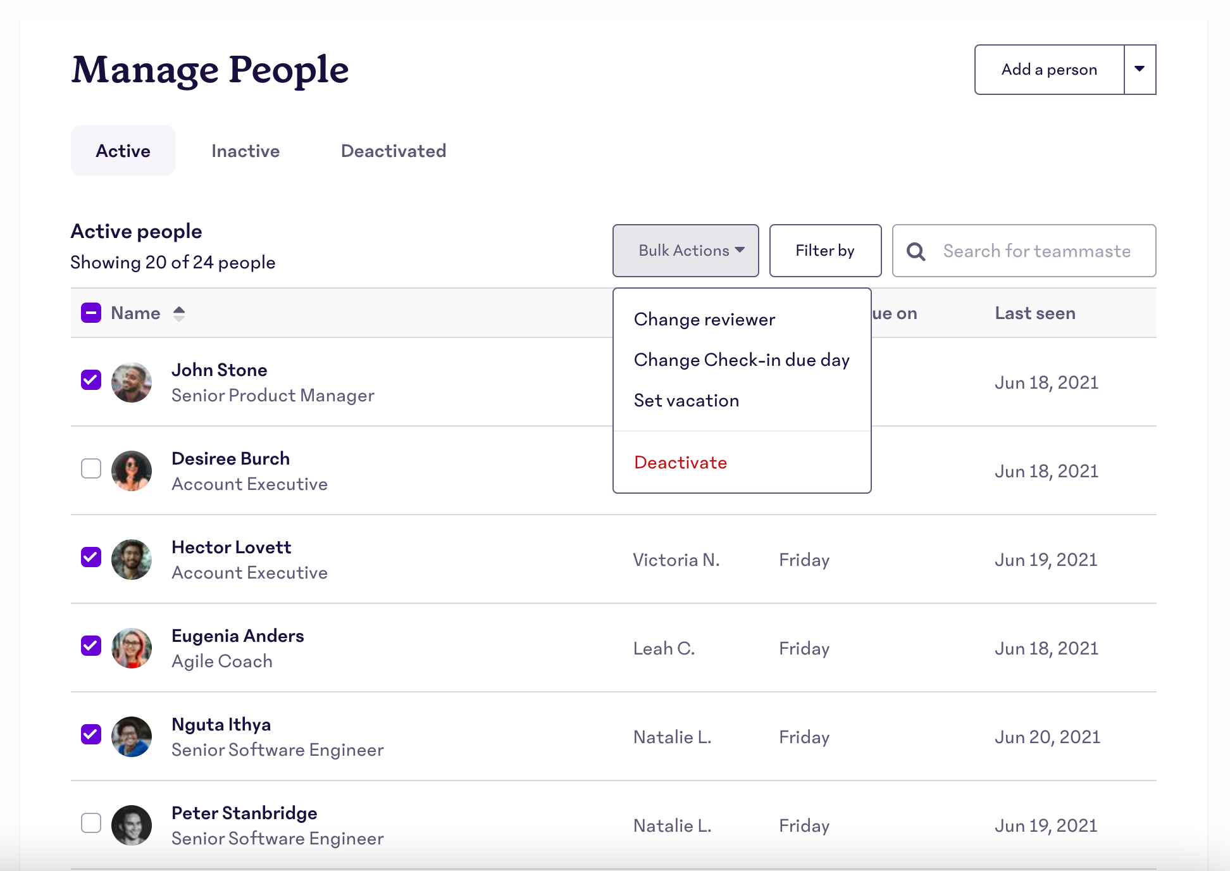The image size is (1230, 871).
Task: Click Jun 19, 2021 in Hector Lovett's row
Action: click(1047, 560)
